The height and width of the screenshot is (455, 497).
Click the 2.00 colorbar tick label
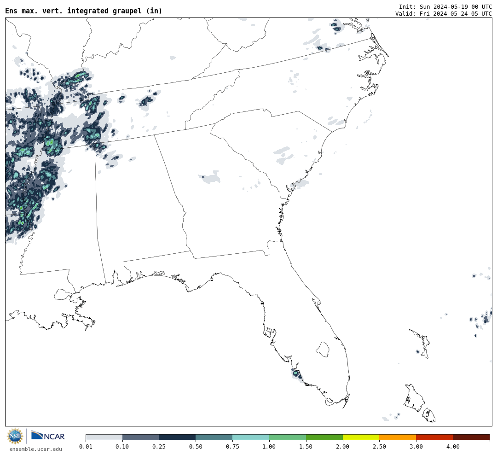click(x=343, y=447)
